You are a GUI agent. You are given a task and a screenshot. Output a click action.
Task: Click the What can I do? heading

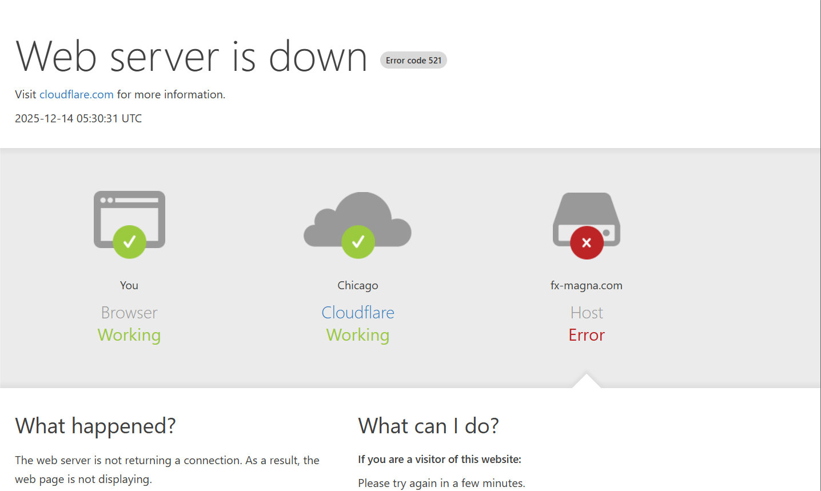(428, 426)
